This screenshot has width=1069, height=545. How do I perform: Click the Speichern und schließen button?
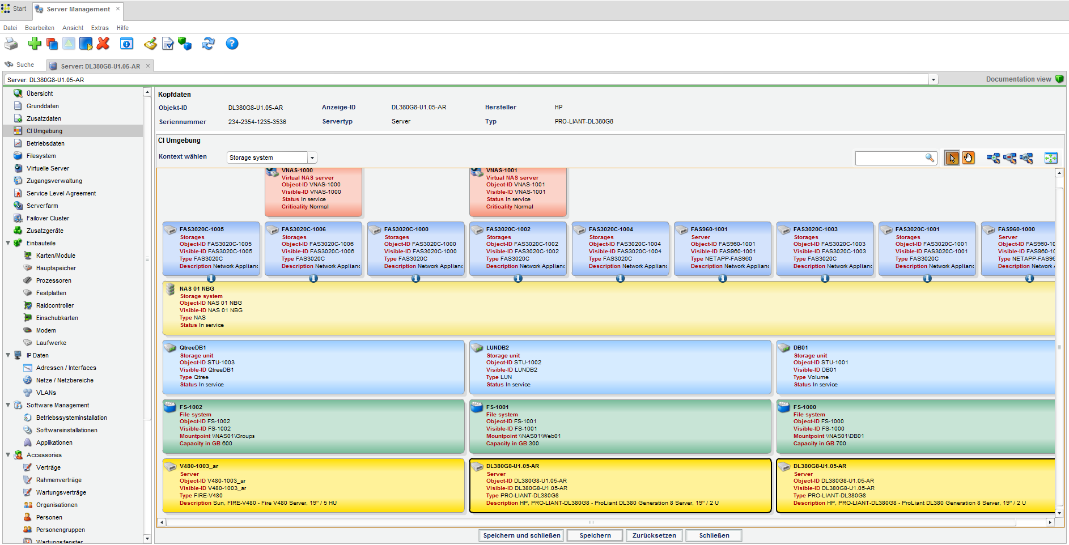(521, 535)
